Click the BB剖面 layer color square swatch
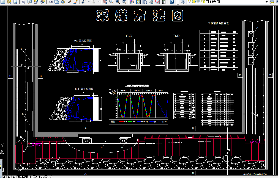 click(207, 2)
